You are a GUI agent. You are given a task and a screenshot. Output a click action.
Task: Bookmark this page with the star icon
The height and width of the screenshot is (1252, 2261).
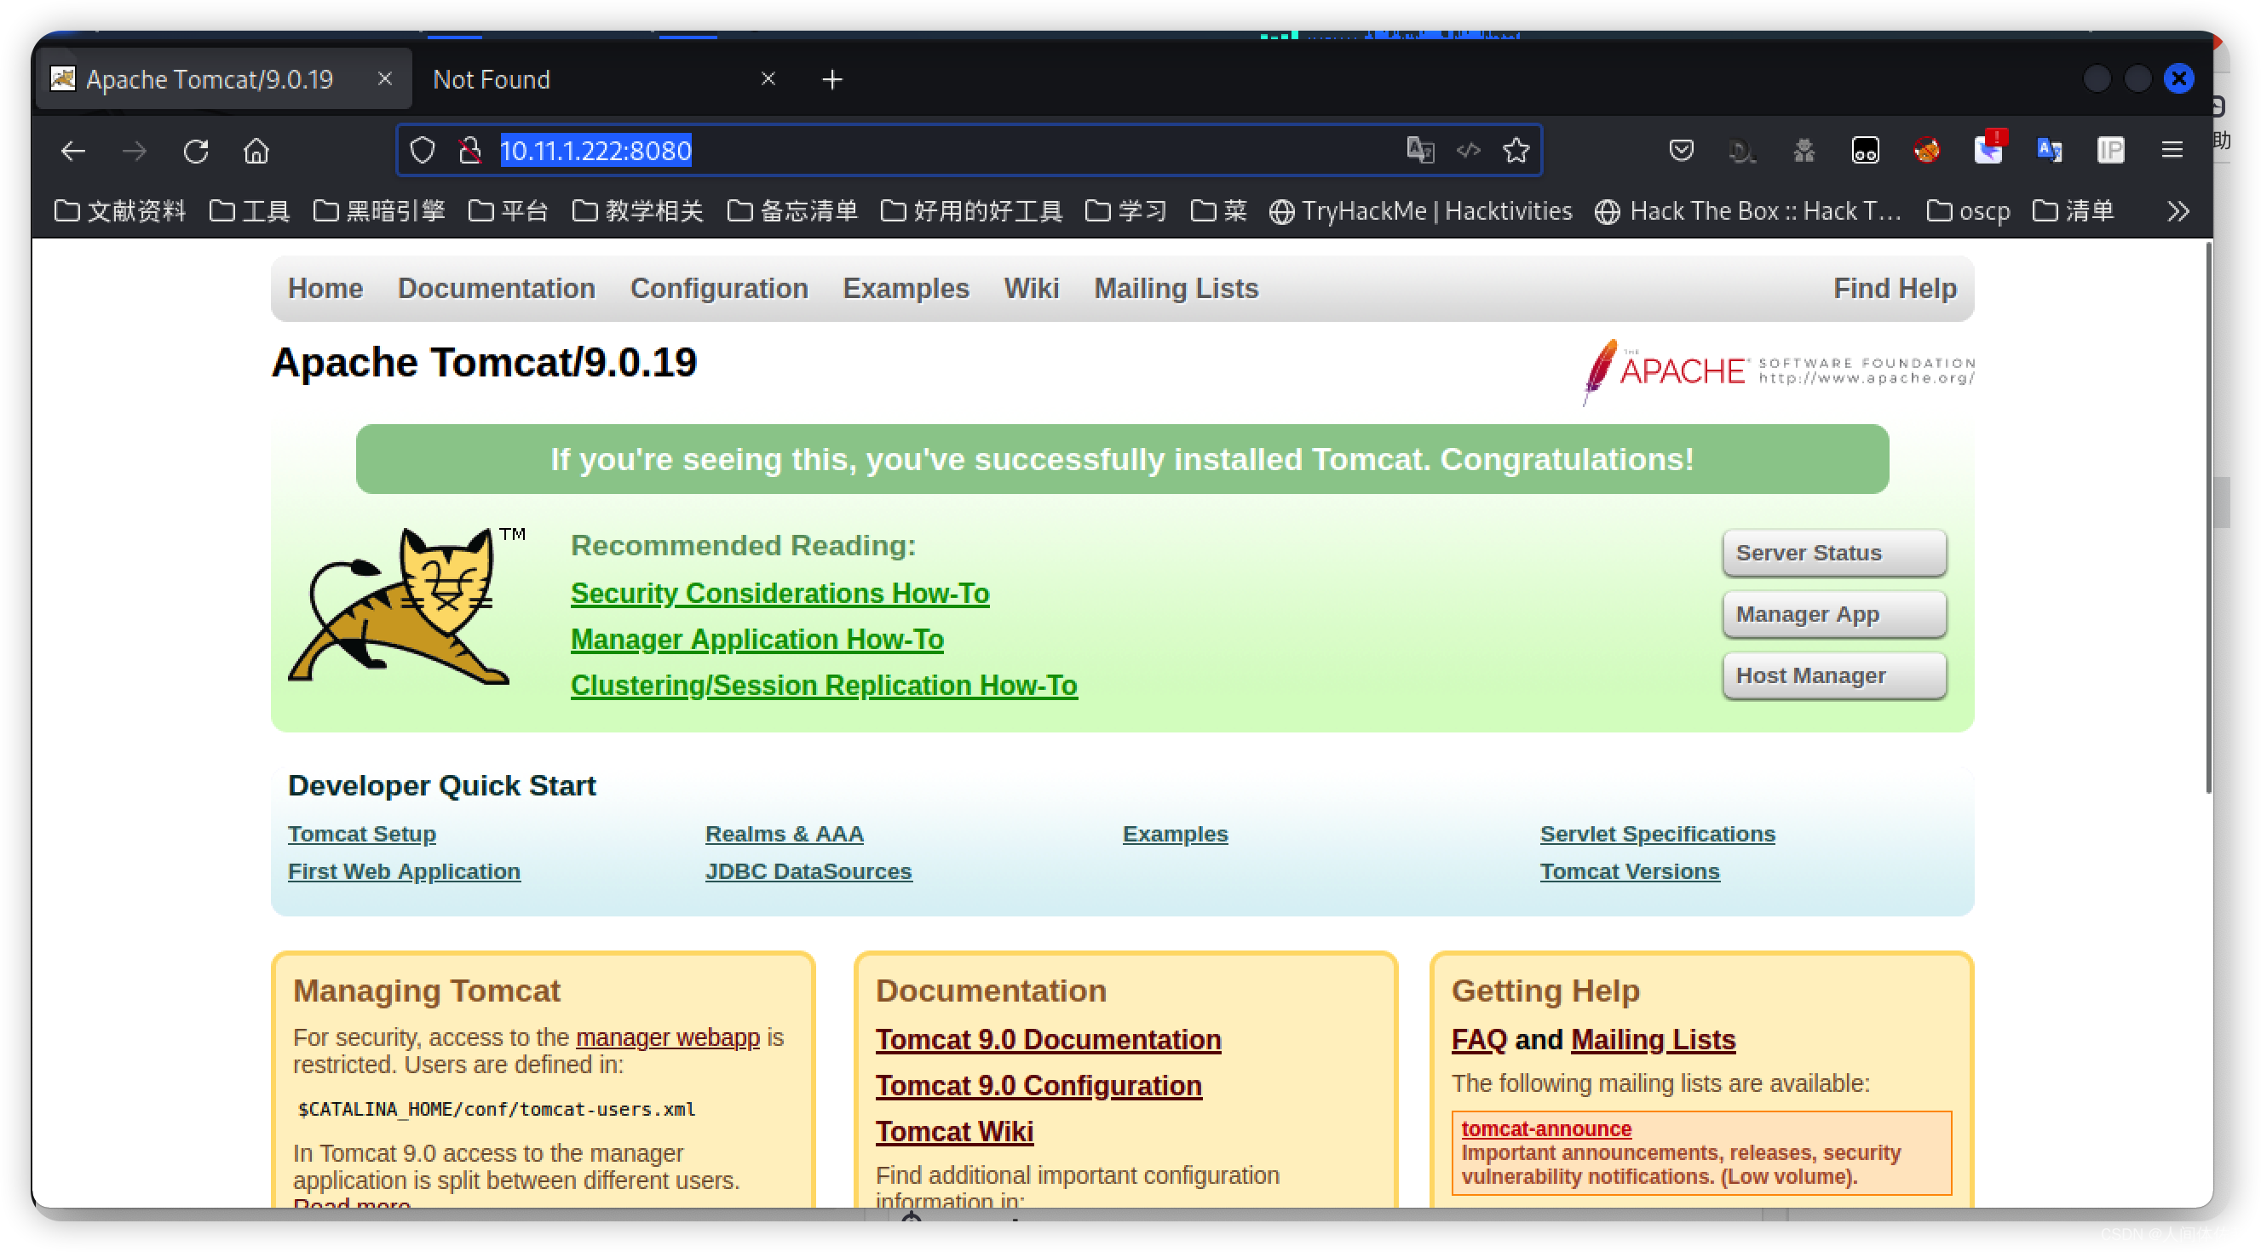pyautogui.click(x=1516, y=150)
